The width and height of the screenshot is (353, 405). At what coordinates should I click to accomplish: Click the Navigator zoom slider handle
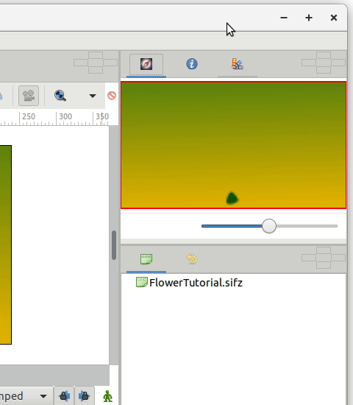click(269, 226)
